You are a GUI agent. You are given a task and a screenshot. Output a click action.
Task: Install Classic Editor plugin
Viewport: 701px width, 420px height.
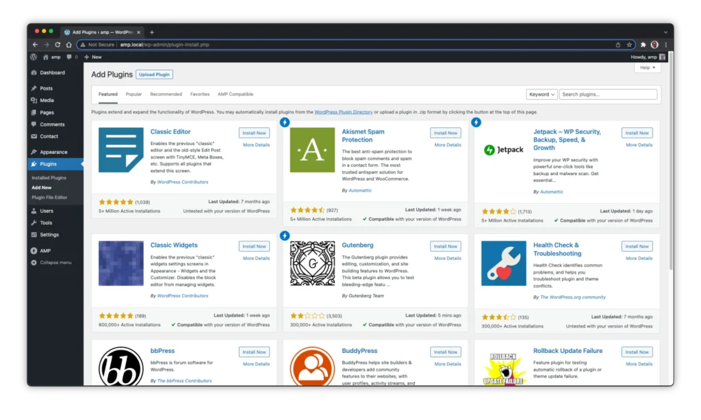click(254, 133)
